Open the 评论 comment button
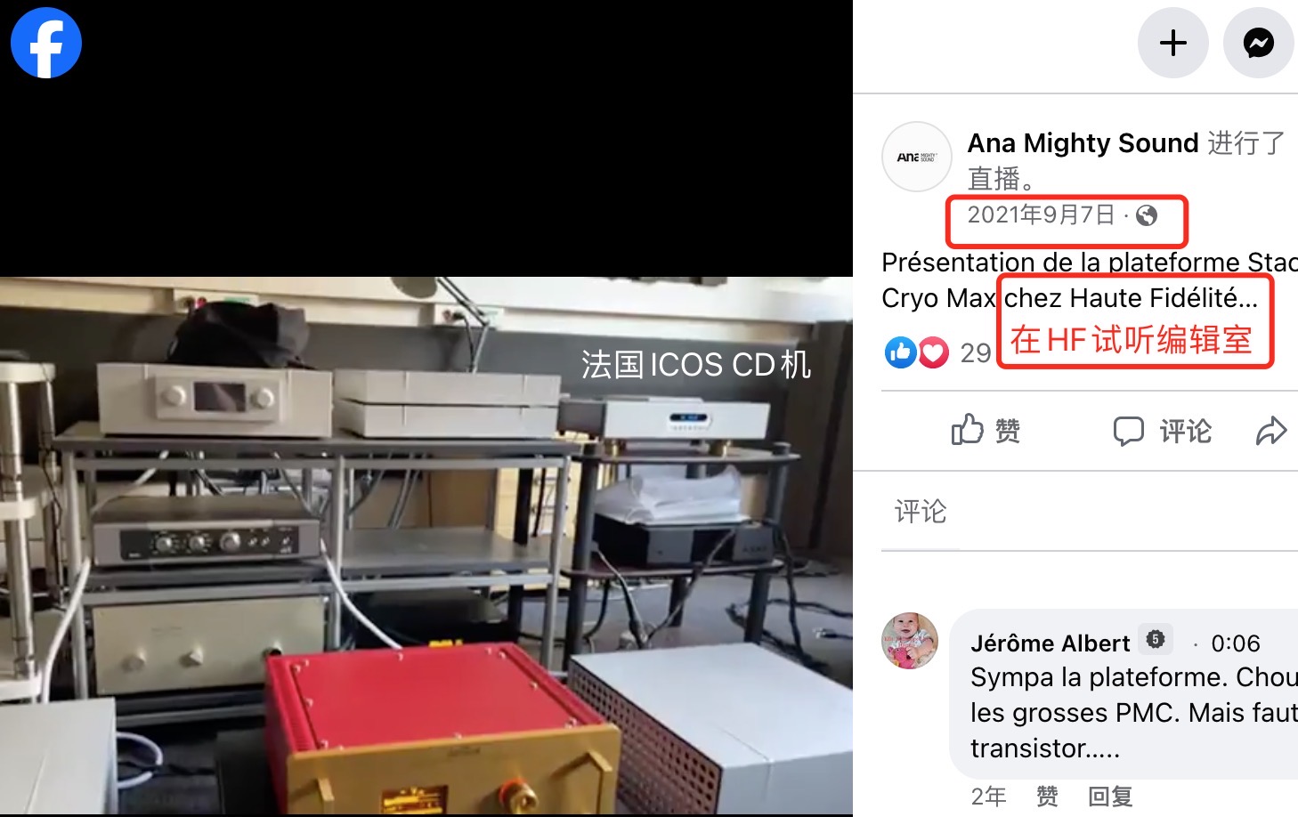 [x=1163, y=431]
